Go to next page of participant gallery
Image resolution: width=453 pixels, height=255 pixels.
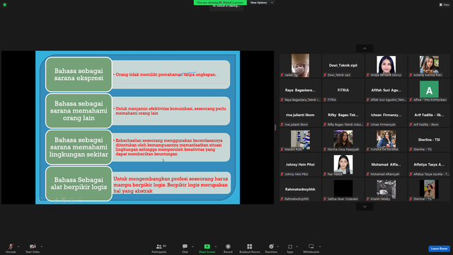pyautogui.click(x=365, y=206)
